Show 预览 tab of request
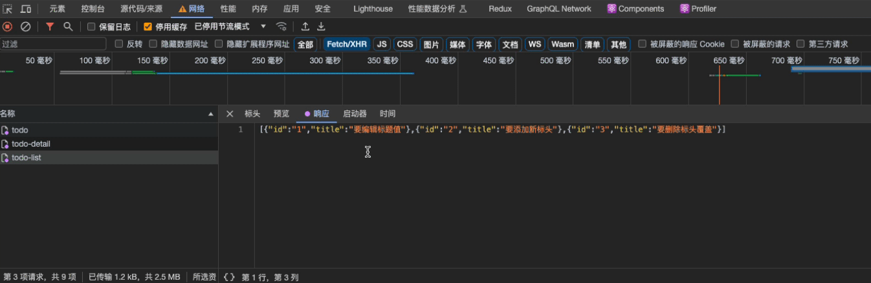 tap(281, 114)
